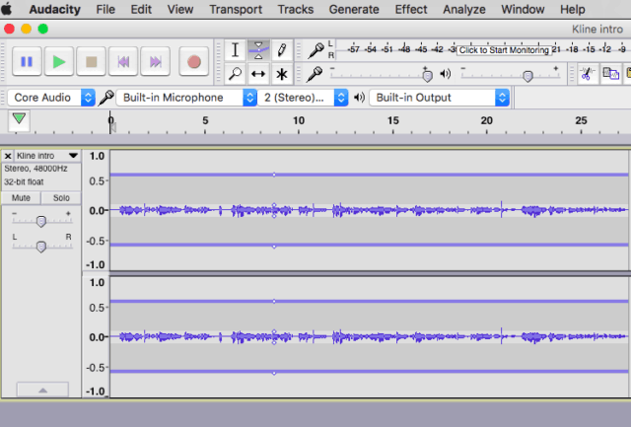Screen dimensions: 631x427
Task: Click the recording volume slider knob
Action: (428, 75)
